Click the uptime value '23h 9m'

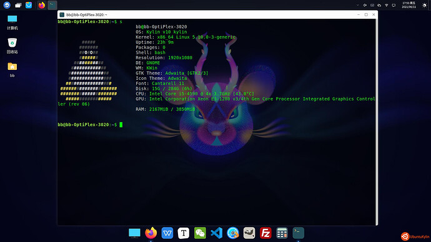pos(165,42)
